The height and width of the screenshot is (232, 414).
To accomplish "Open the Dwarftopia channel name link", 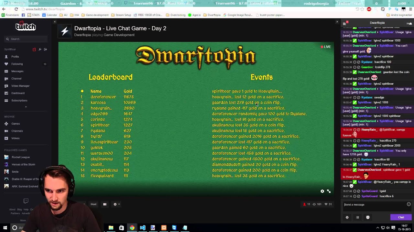I will click(x=82, y=35).
